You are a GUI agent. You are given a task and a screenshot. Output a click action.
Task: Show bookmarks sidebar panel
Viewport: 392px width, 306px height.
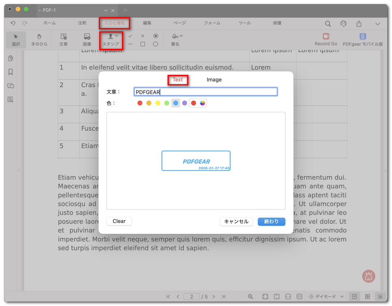(x=11, y=72)
